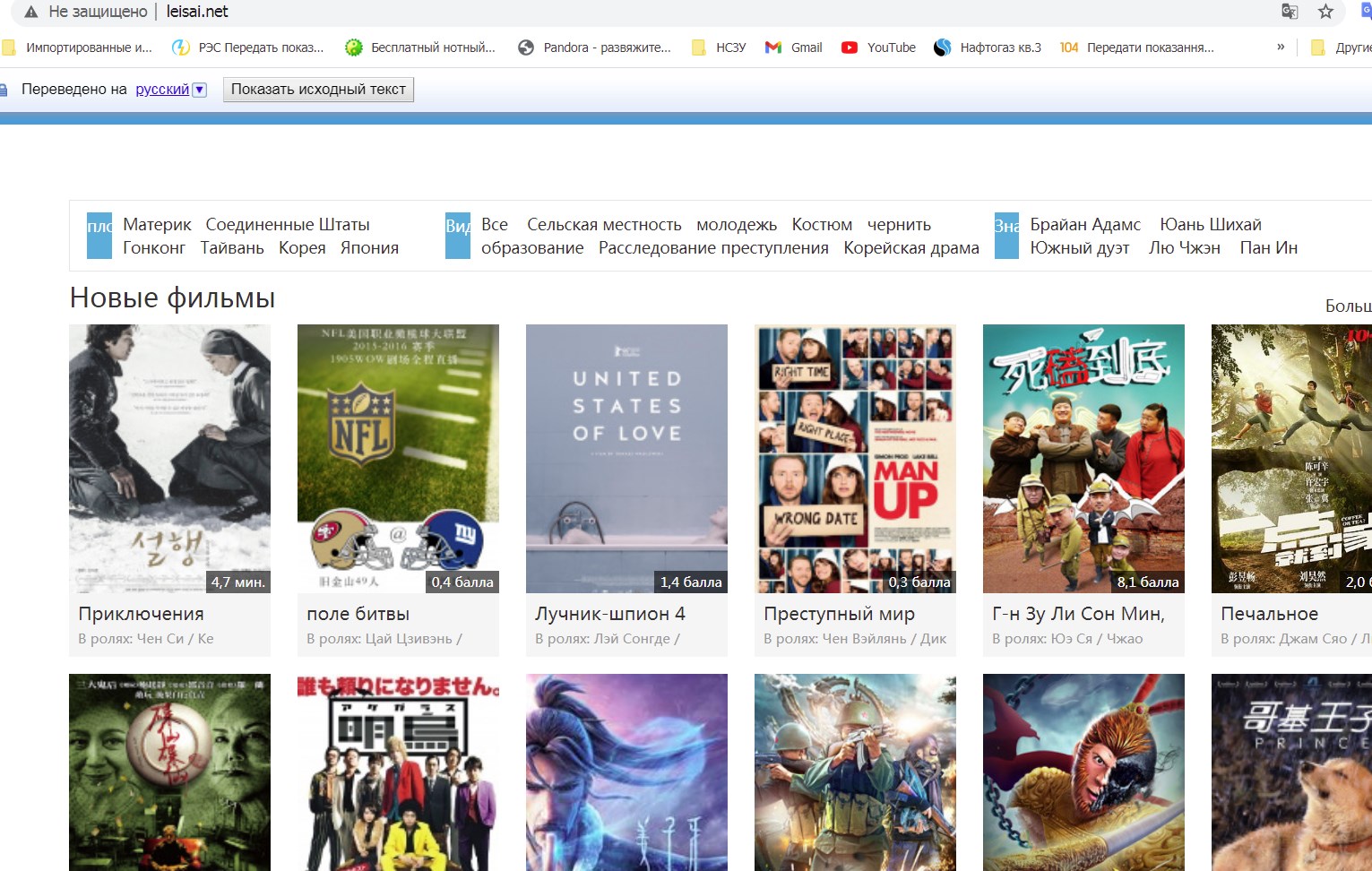Click the cast line starting 'Цай Цзивэнь'

(x=384, y=639)
